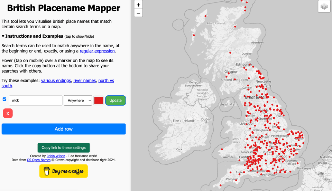The width and height of the screenshot is (332, 191).
Task: Visit the Robin Wilson link
Action: pos(56,156)
